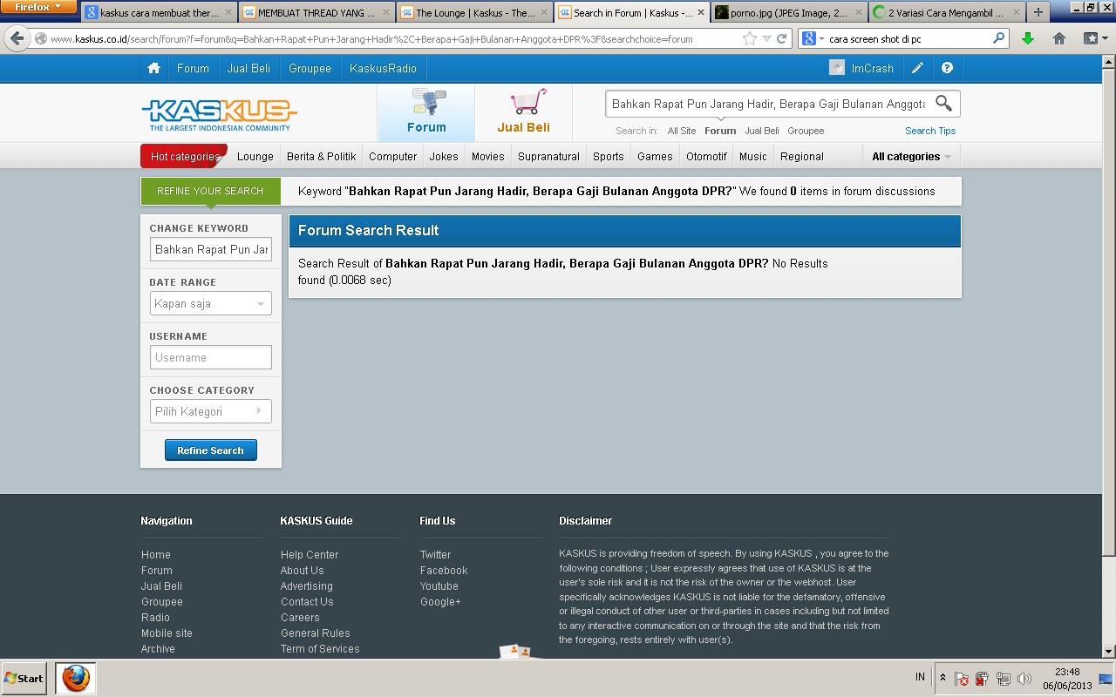
Task: Click the vertical scrollbar down arrow
Action: (x=1109, y=652)
